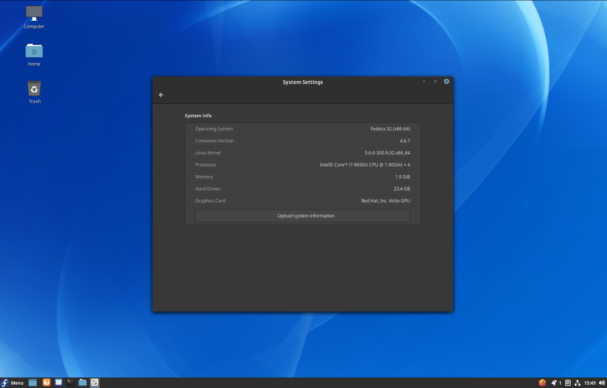This screenshot has width=607, height=388.
Task: Click the 4.6.7 version value
Action: 405,141
